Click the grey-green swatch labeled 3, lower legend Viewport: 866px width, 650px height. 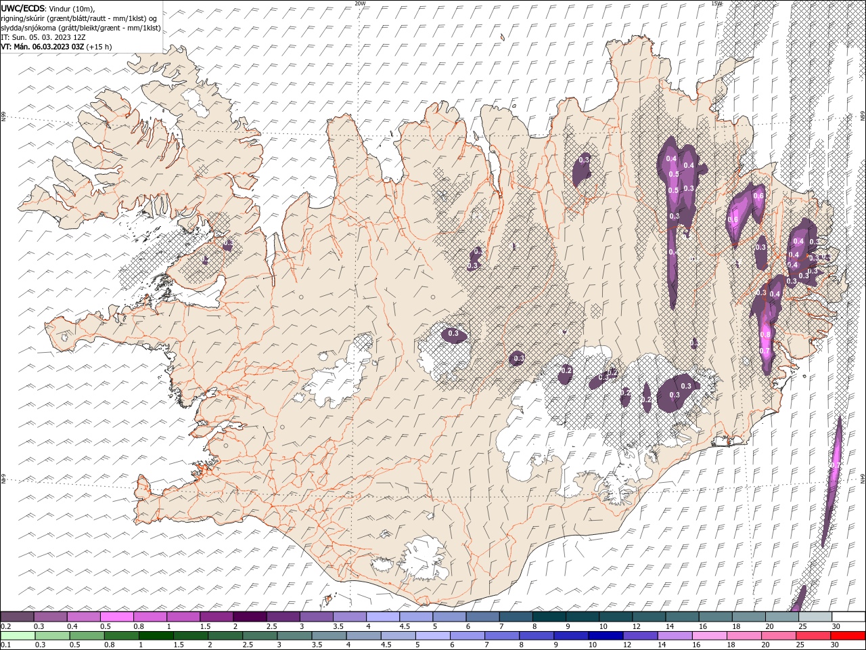tap(294, 636)
